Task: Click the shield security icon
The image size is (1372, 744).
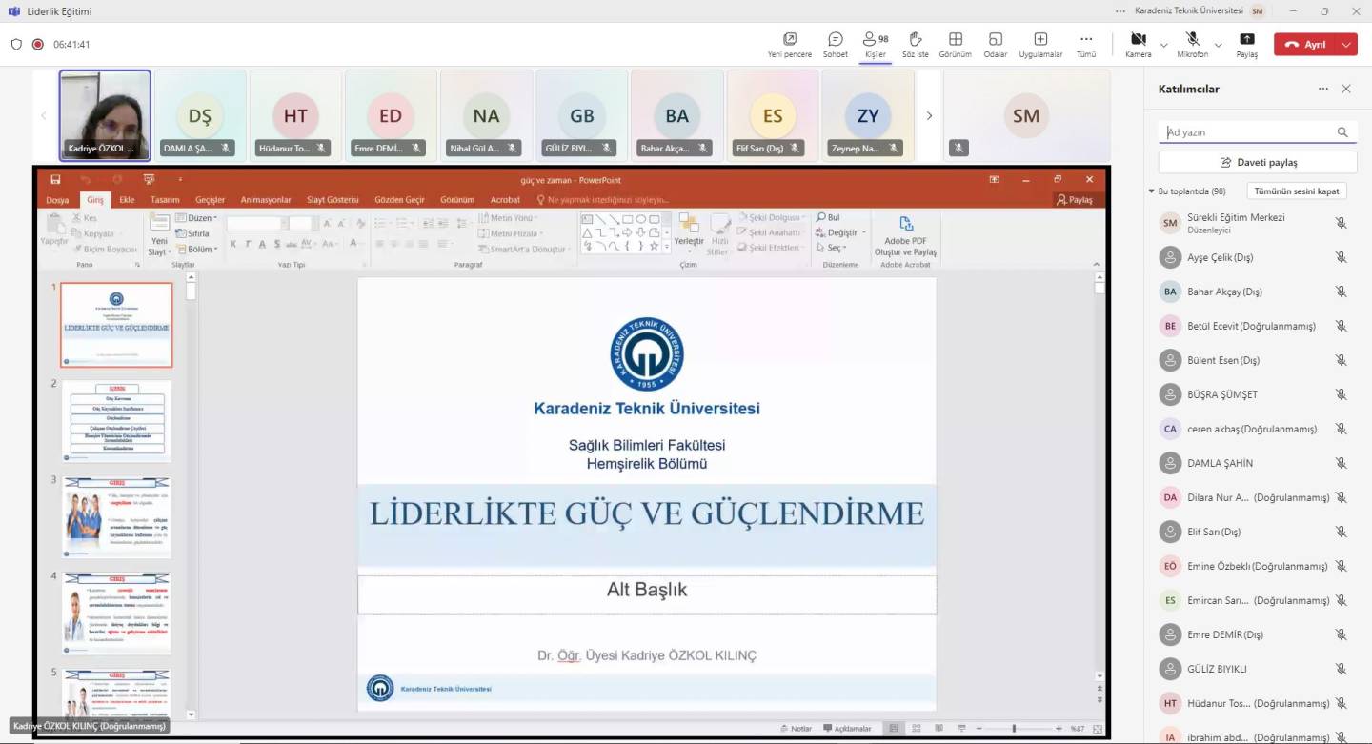Action: click(16, 44)
